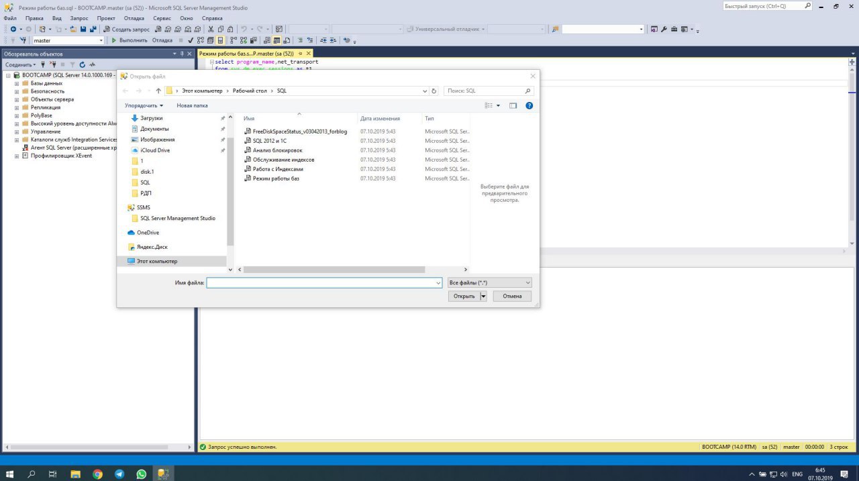Click the Help question mark icon in dialog
The image size is (859, 481).
[529, 105]
